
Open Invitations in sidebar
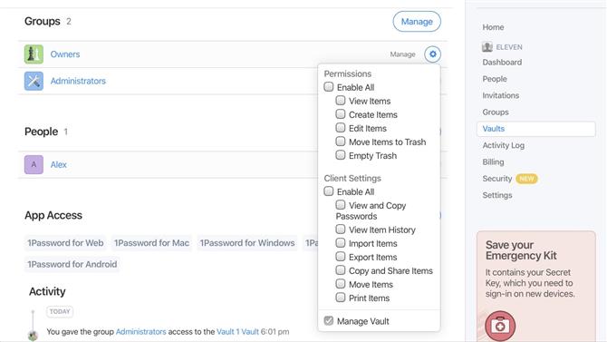[500, 95]
